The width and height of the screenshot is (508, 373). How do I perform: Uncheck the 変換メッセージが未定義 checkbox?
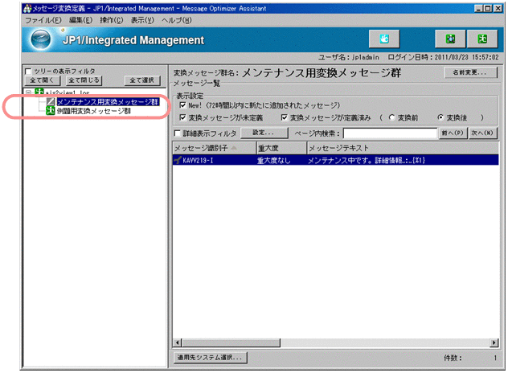(x=184, y=117)
